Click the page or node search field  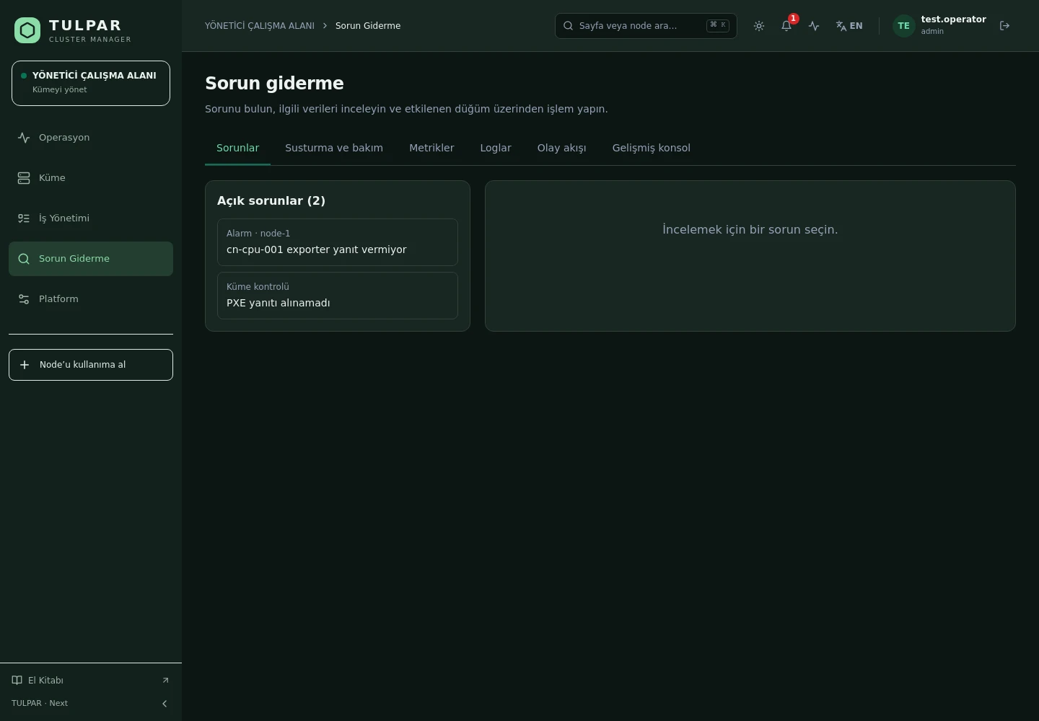pos(646,26)
